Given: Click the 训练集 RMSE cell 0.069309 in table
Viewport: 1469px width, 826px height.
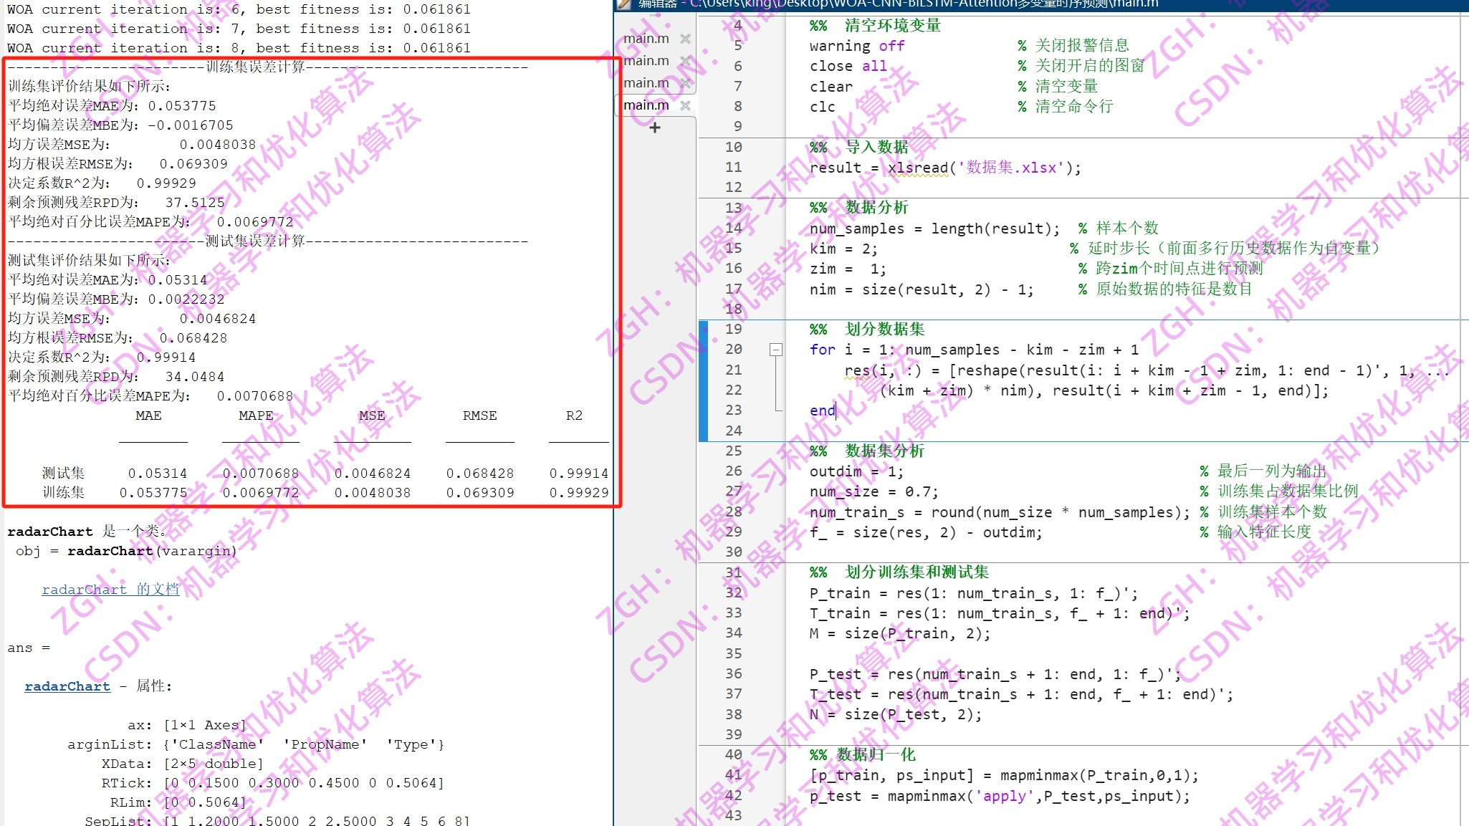Looking at the screenshot, I should pos(480,493).
